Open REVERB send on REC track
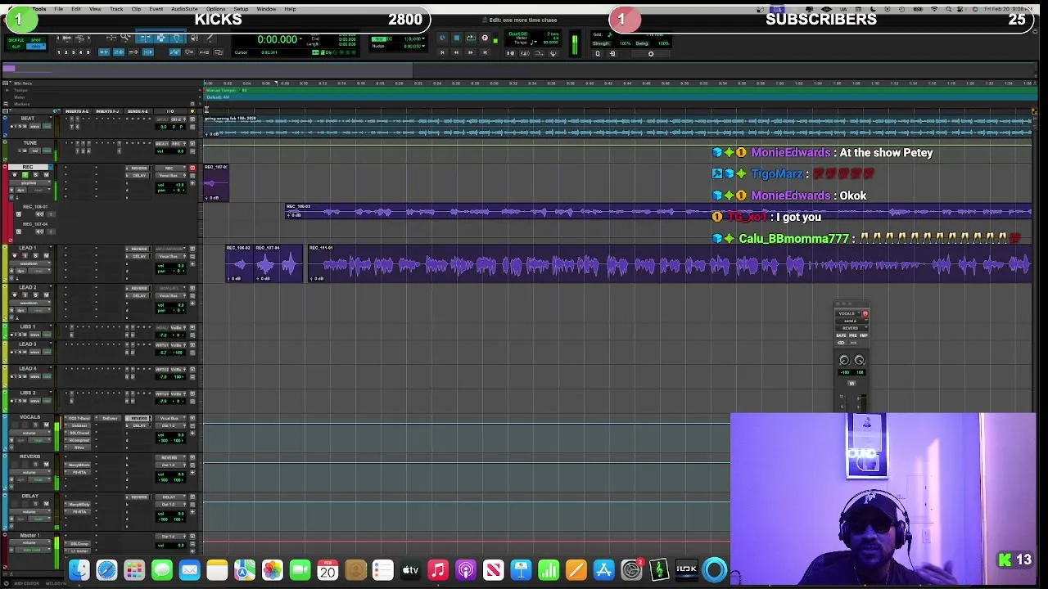This screenshot has width=1048, height=589. click(x=139, y=169)
